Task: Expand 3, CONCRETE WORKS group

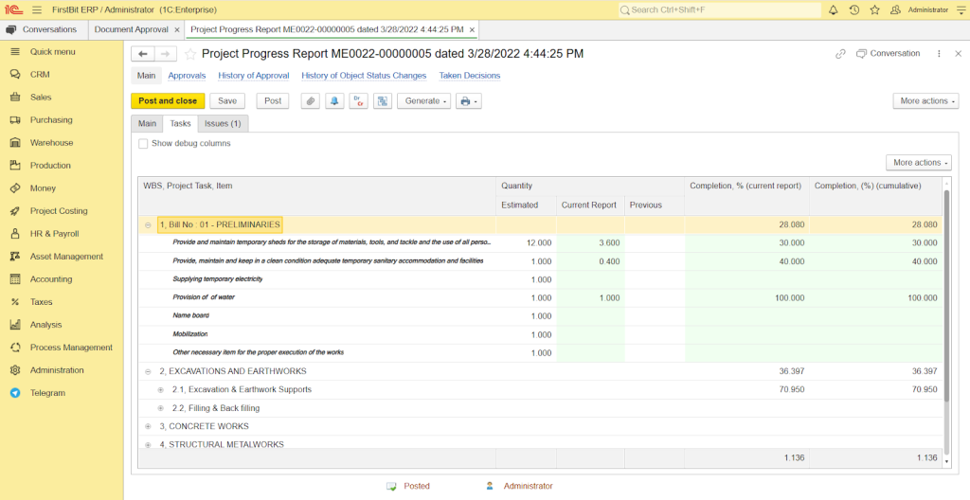Action: (x=148, y=426)
